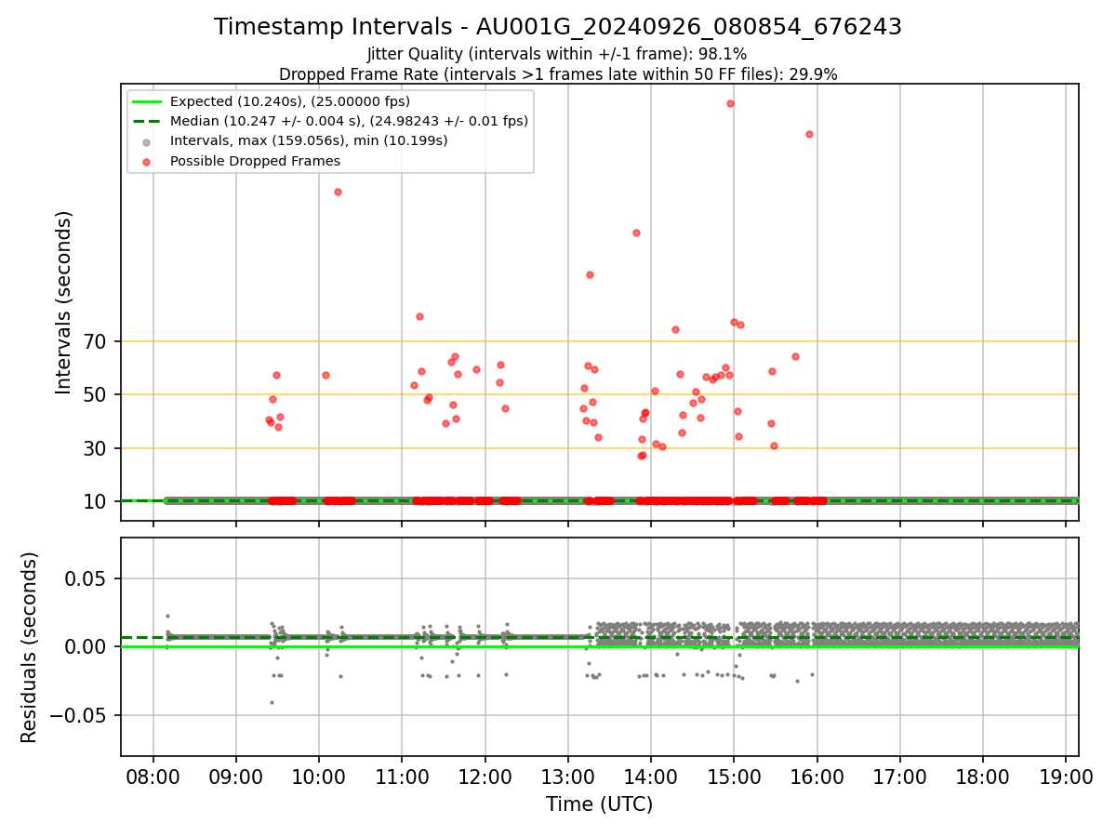The width and height of the screenshot is (1116, 837).
Task: Click the red outlier point just before 16:00
Action: tap(809, 134)
